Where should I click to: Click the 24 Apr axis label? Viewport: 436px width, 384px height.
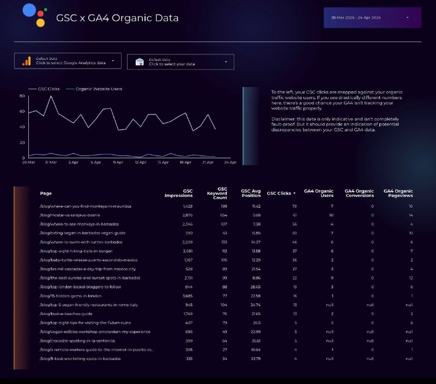230,162
